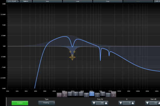This screenshot has height=106, width=160.
Task: Select the rightmost filter band tile
Action: 113,94
